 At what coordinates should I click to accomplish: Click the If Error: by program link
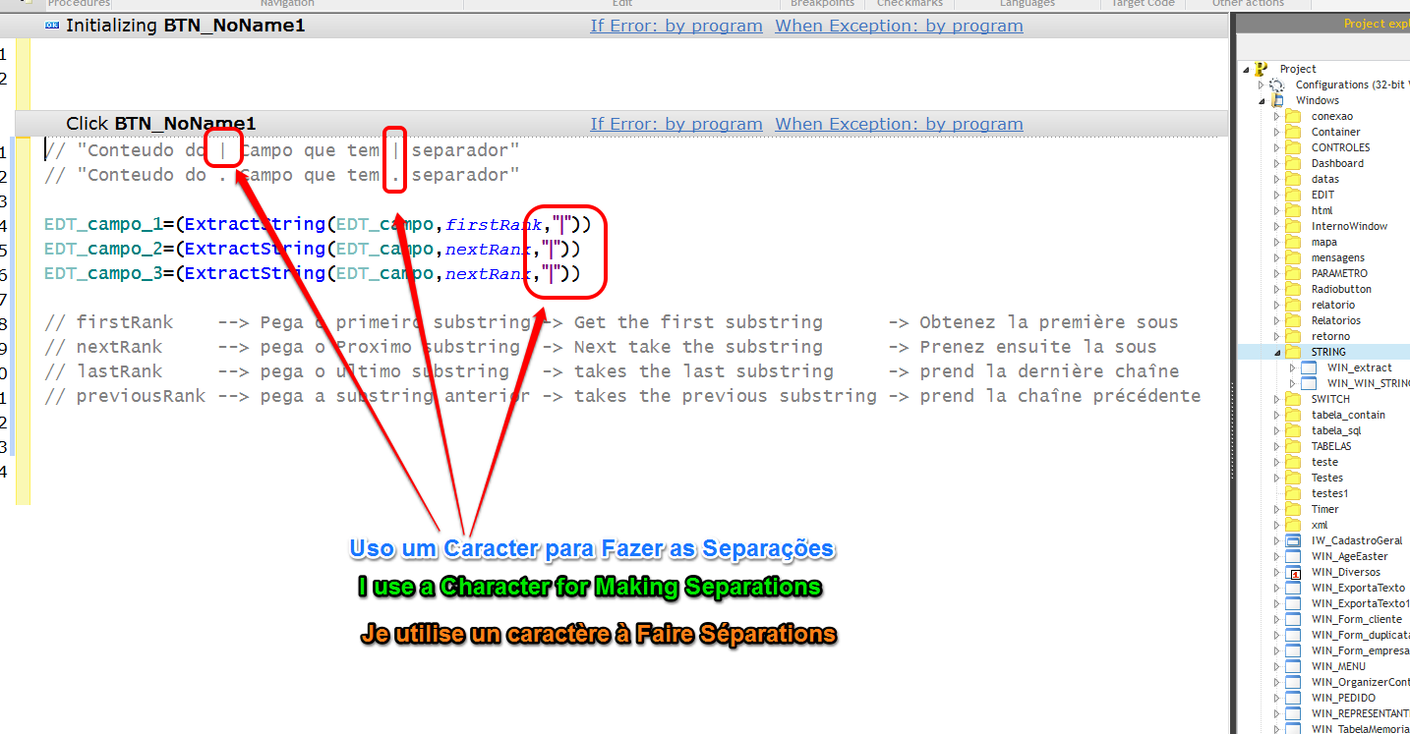coord(676,26)
